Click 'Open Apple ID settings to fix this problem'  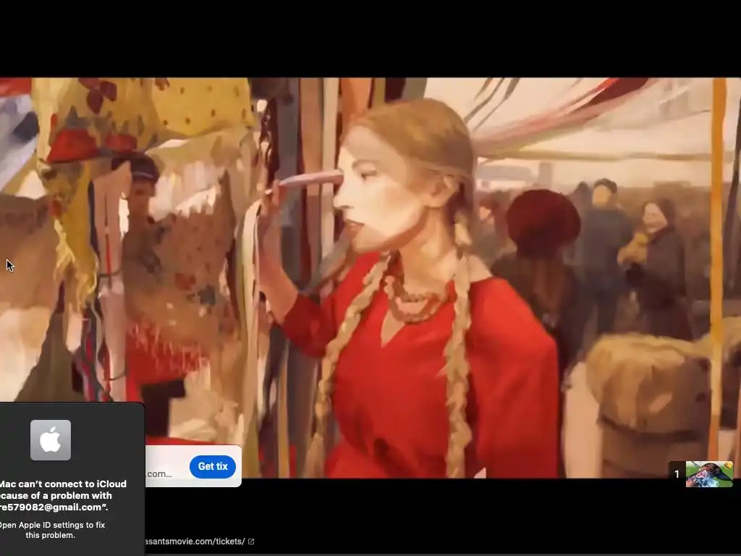(51, 530)
